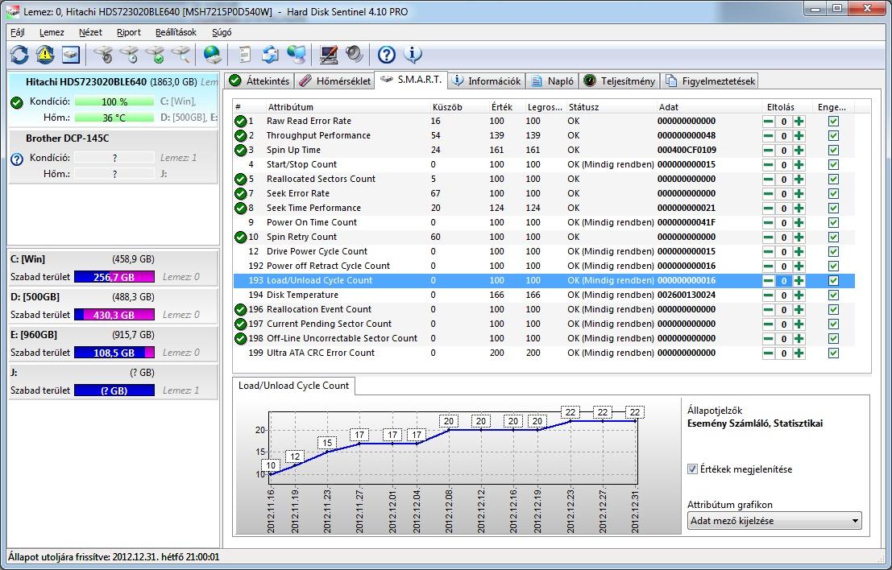Toggle the enable checkbox for Load/Unload Cycle Count

click(833, 281)
